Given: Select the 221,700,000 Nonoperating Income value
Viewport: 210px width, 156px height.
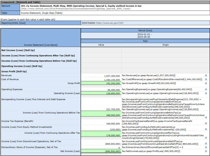Looking at the screenshot, I should coord(101,104).
